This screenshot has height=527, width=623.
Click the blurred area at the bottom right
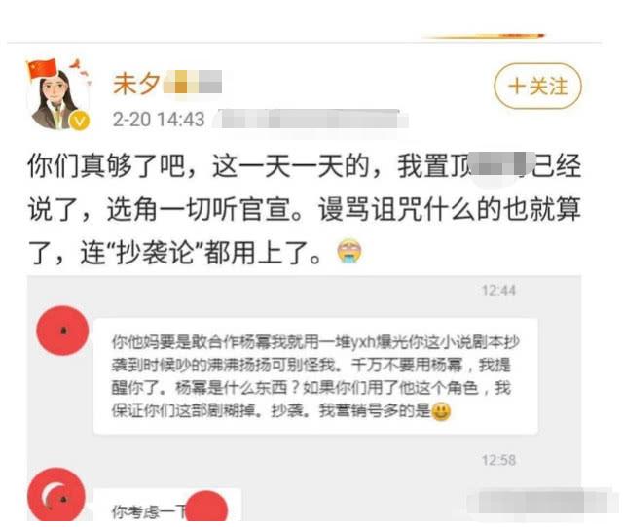point(538,502)
